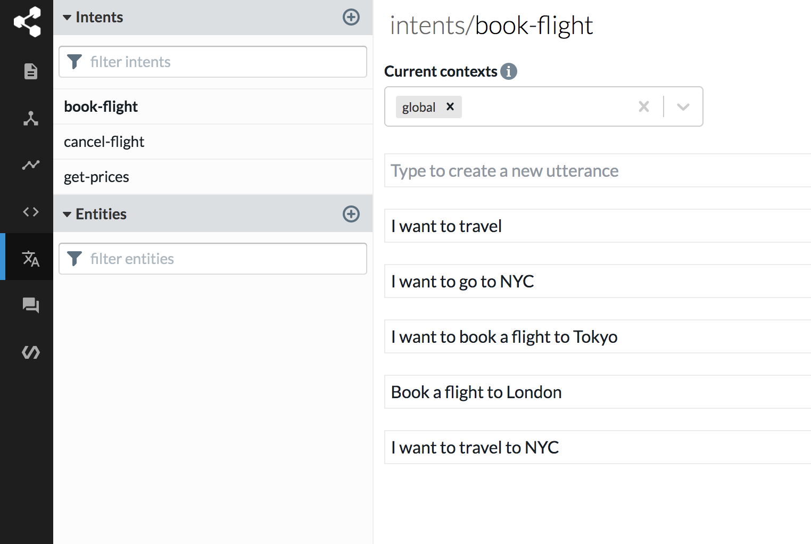Viewport: 811px width, 544px height.
Task: Add a new intent with plus icon
Action: click(351, 17)
